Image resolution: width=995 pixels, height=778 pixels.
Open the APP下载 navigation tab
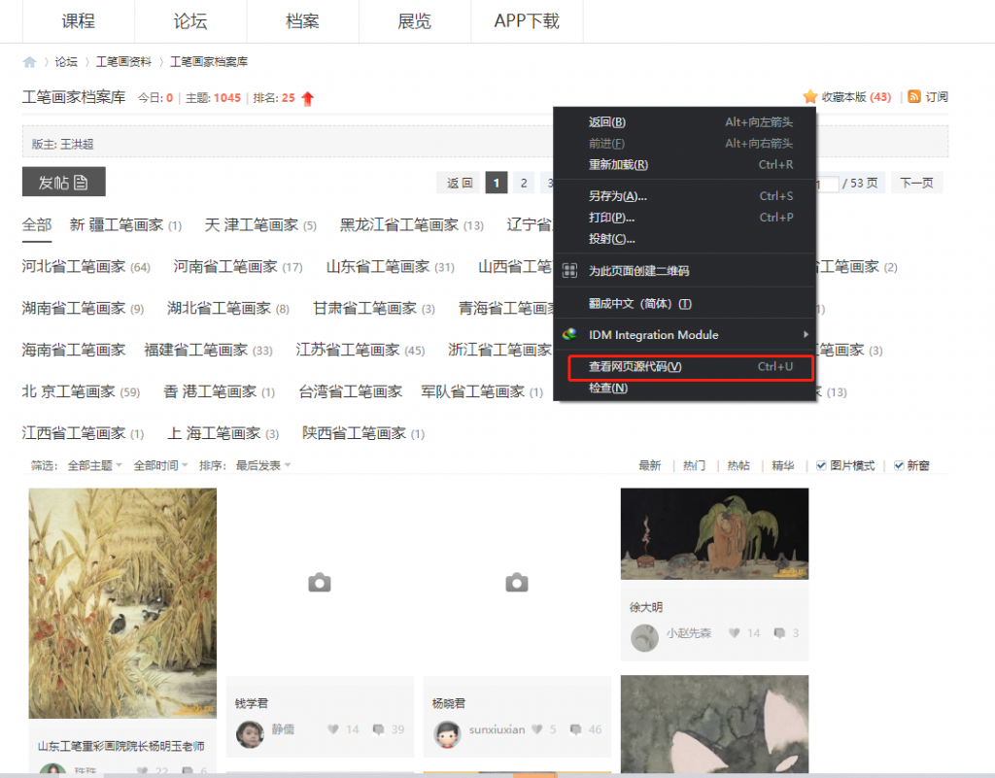click(527, 21)
